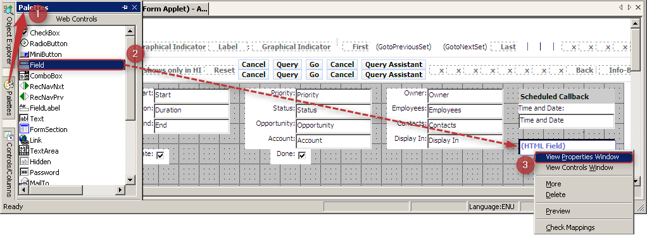Toggle the Done checkbox on the form
647x235 pixels.
click(302, 155)
